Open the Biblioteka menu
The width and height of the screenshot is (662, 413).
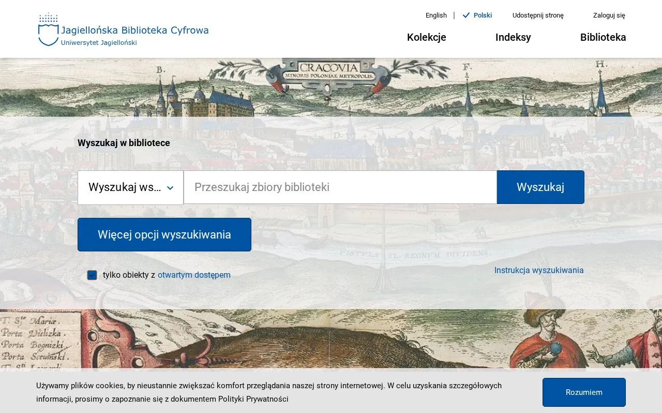pos(603,37)
